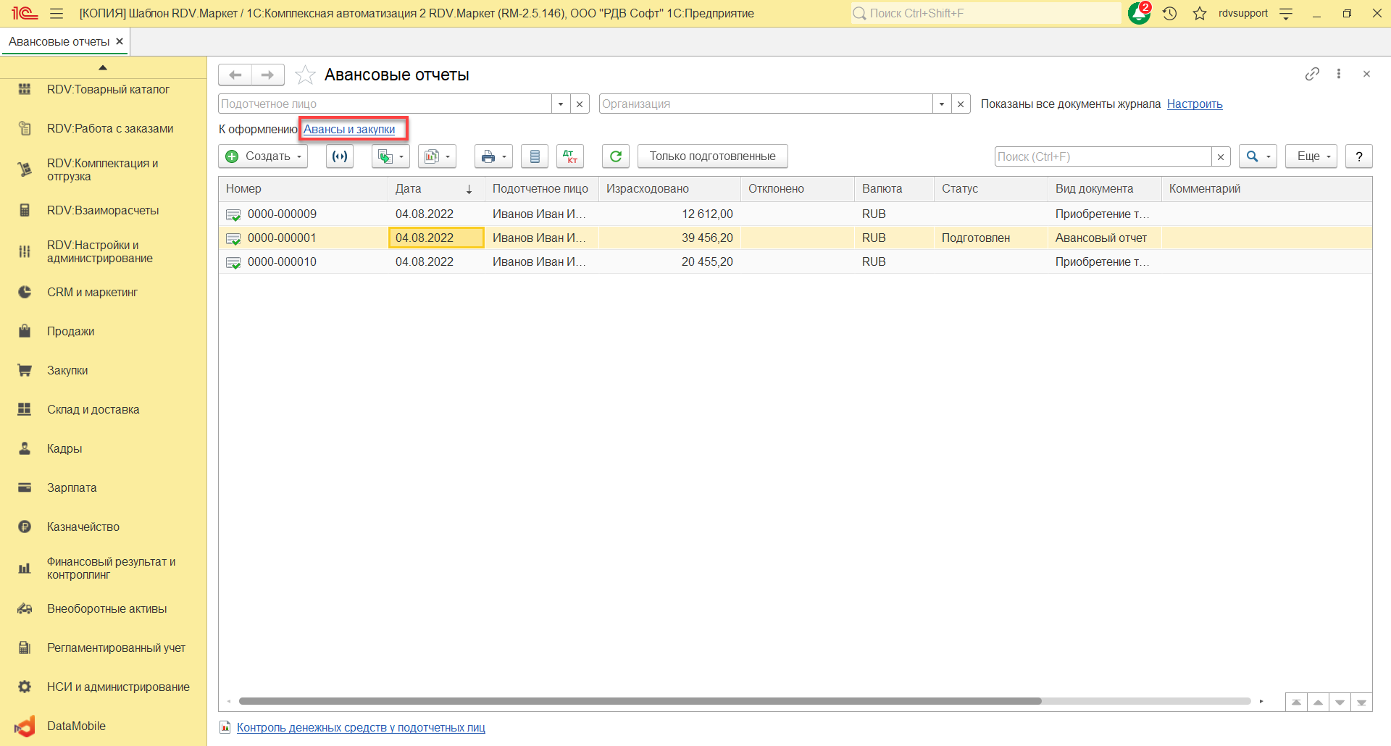Open notifications bell with badge
The height and width of the screenshot is (746, 1391).
(1139, 13)
